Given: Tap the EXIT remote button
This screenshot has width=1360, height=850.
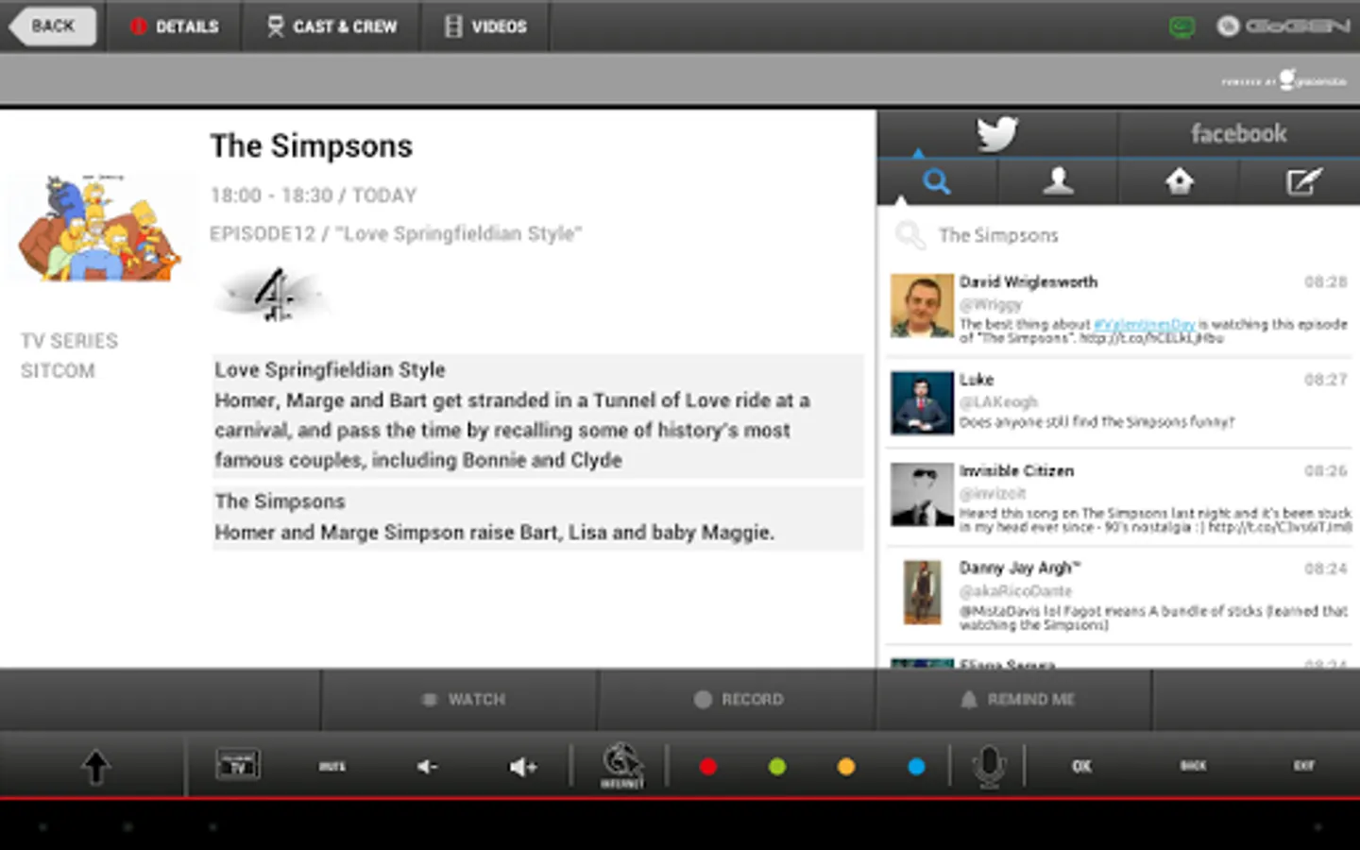Looking at the screenshot, I should (x=1304, y=766).
